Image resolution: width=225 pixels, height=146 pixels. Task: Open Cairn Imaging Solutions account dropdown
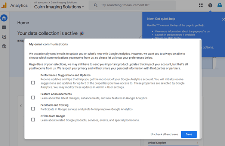59,7
